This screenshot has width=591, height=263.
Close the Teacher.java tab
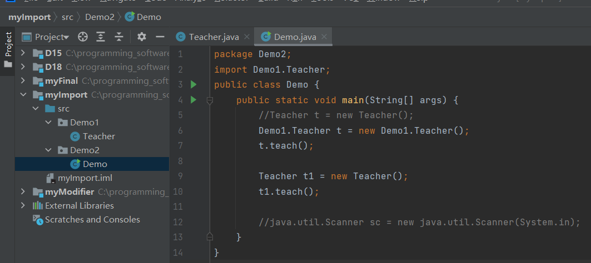point(247,37)
